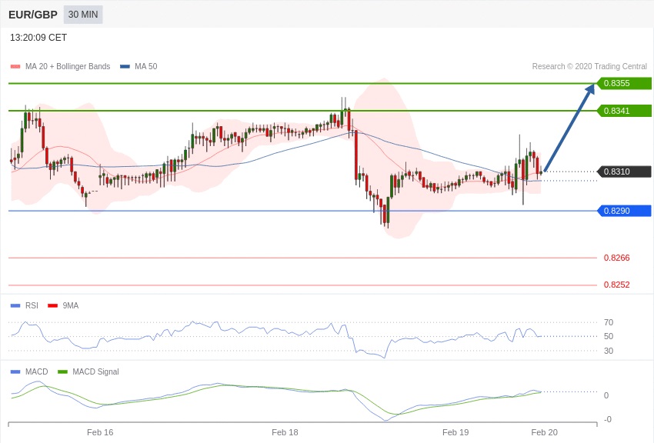Click the MA 50 blue legend swatch
Viewport: 654px width, 443px height.
coord(125,67)
